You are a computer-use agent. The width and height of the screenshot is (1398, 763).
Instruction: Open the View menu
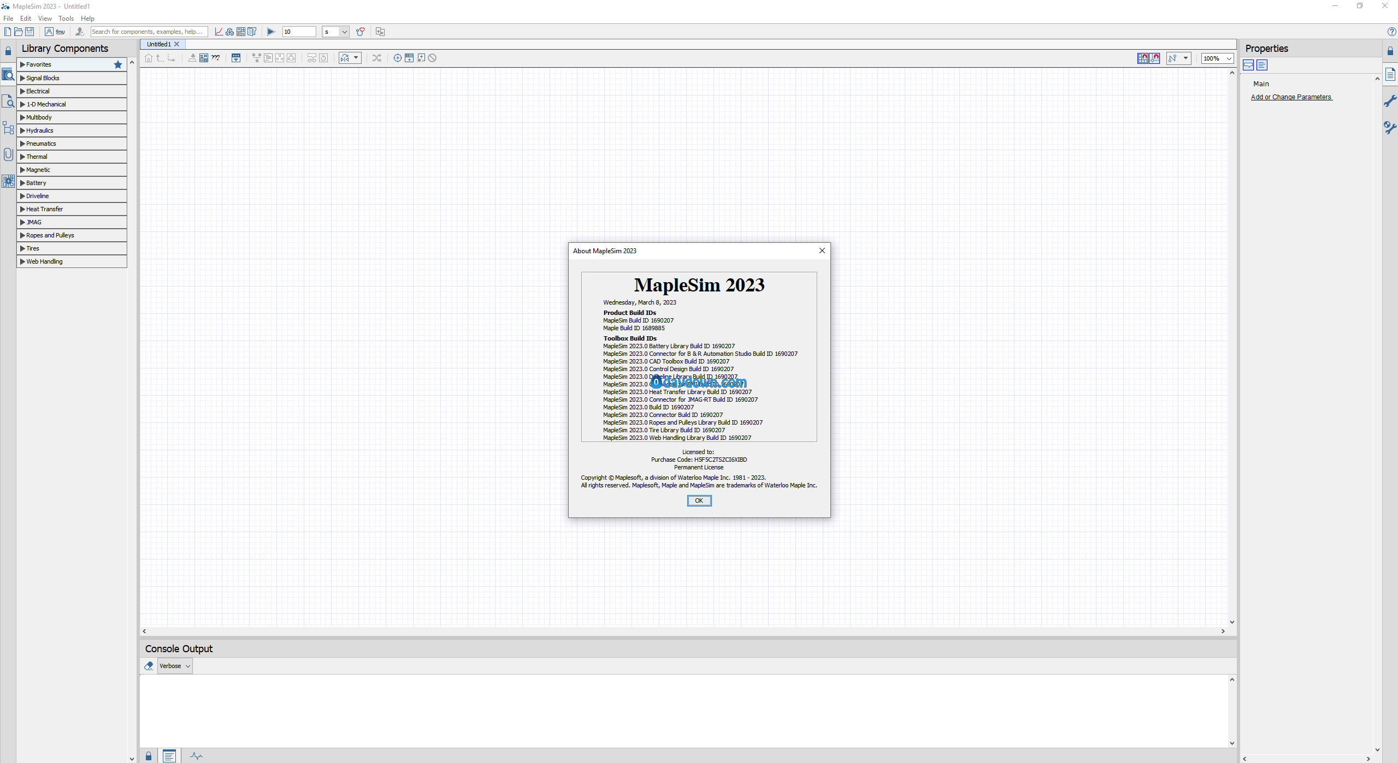point(45,19)
